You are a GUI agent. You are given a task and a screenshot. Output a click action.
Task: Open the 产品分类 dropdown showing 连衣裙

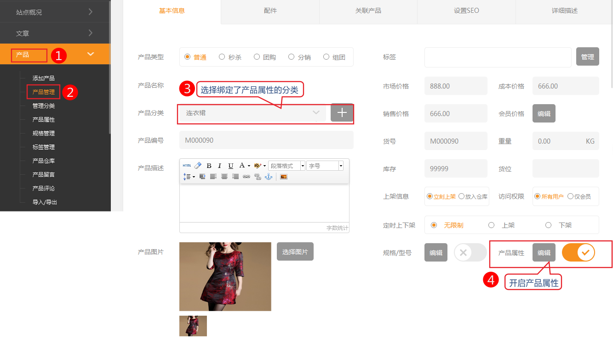coord(252,113)
